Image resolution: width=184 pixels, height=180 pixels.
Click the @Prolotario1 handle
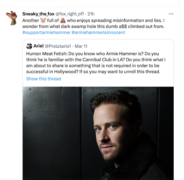[59, 46]
